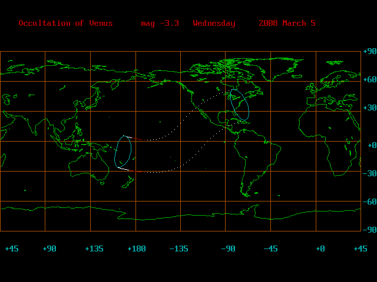Click the 'Occultation of Venus' title text
The image size is (377, 282).
(65, 23)
